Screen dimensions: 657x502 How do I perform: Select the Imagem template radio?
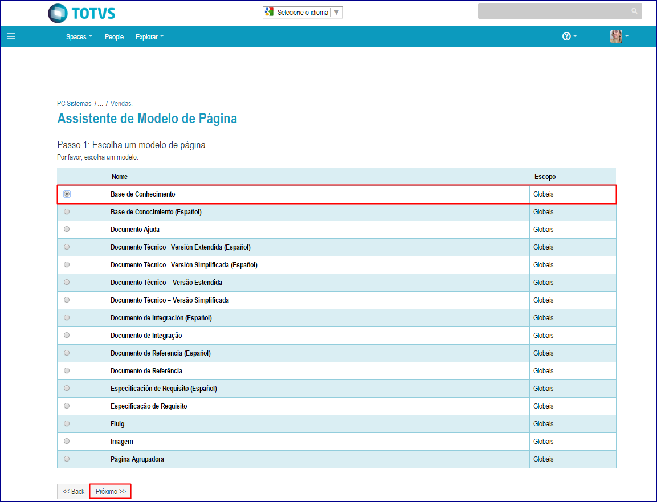[x=67, y=441]
